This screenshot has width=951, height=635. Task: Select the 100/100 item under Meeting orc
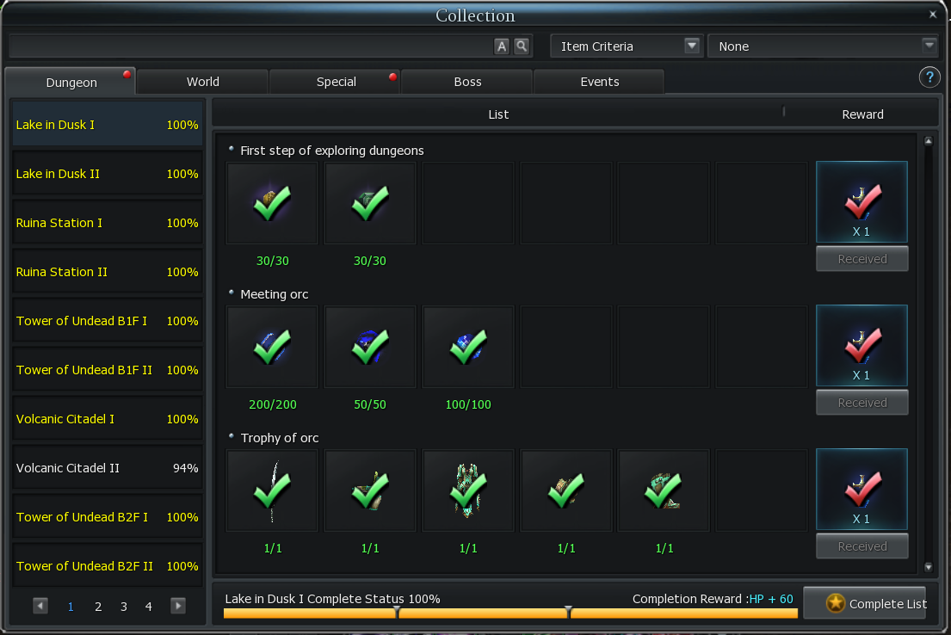tap(467, 348)
